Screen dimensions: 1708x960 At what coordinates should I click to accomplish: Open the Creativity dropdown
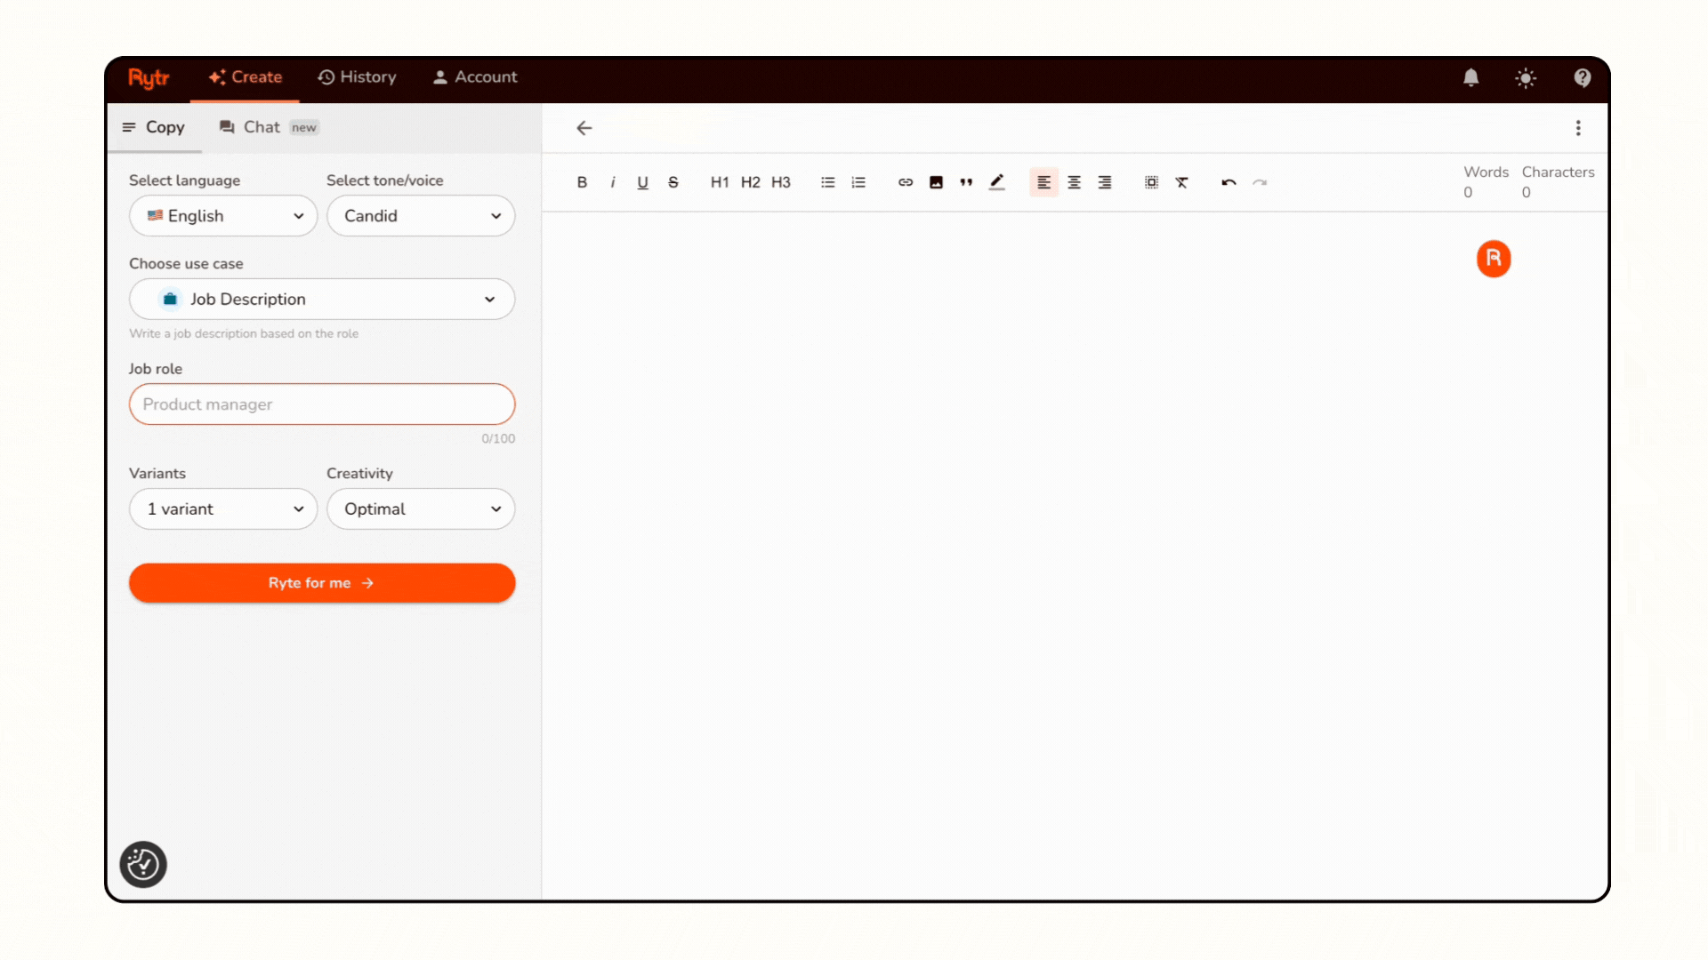click(421, 509)
